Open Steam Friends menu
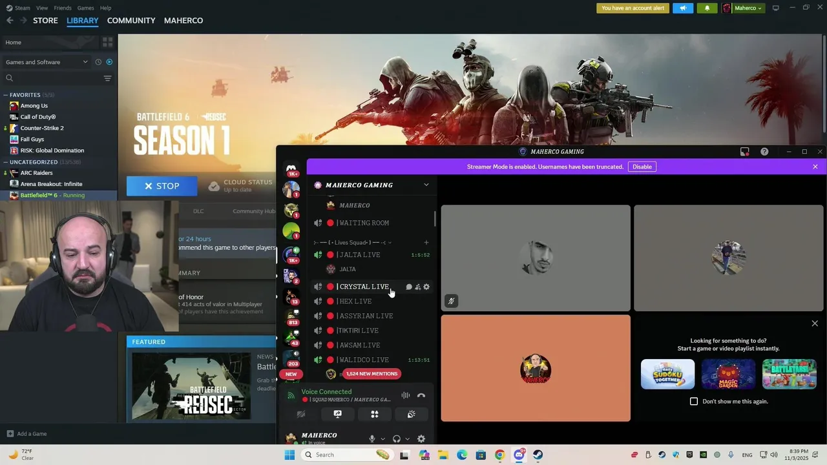Viewport: 827px width, 465px height. [x=63, y=8]
